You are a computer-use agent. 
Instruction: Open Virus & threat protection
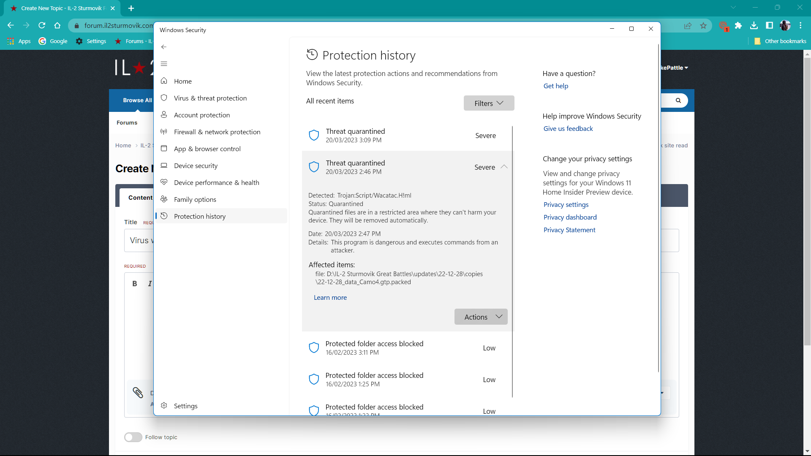(221, 98)
